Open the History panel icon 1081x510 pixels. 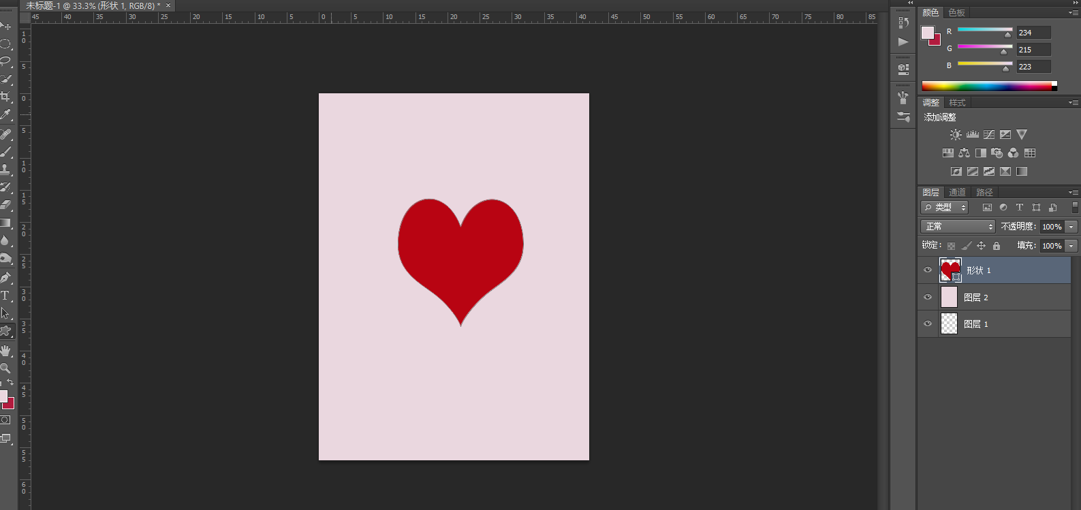click(903, 22)
